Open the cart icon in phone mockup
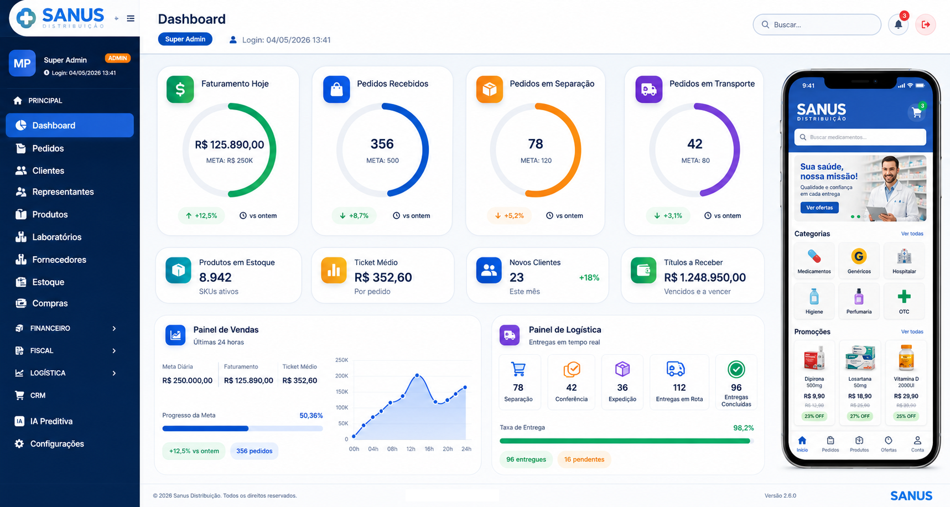 coord(917,112)
